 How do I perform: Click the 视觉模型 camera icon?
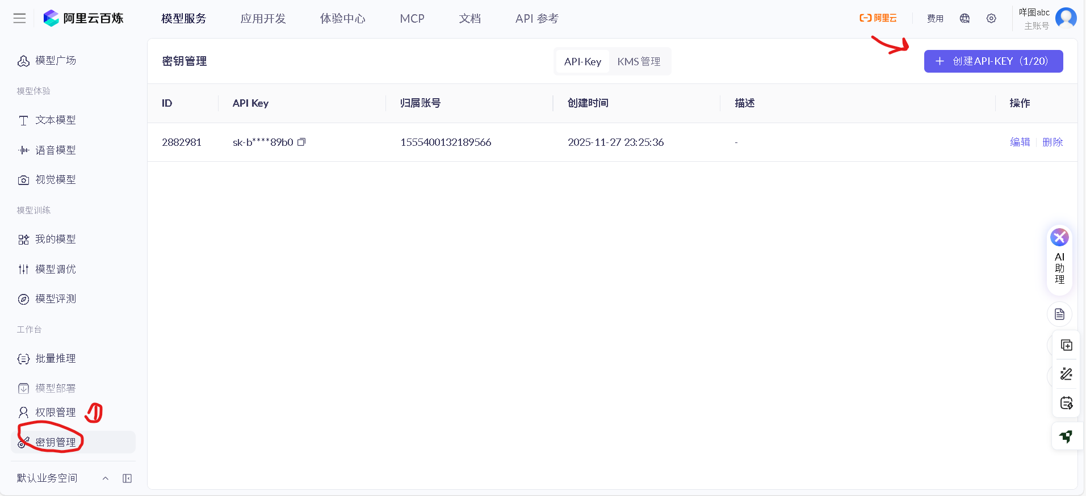[23, 180]
